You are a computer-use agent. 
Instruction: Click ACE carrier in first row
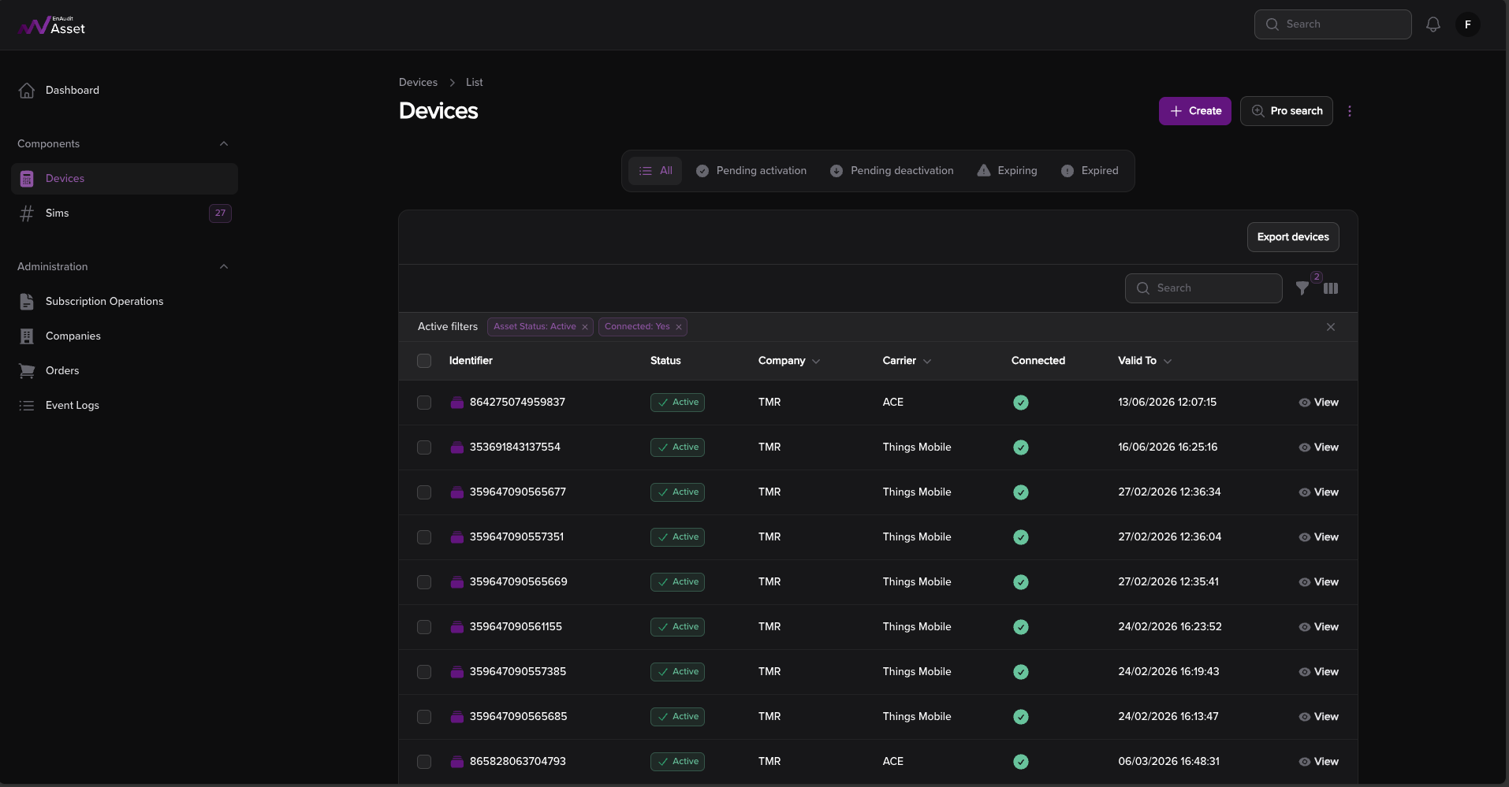[893, 403]
